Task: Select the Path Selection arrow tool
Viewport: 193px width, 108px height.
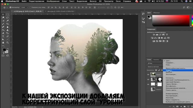Action: (3, 40)
